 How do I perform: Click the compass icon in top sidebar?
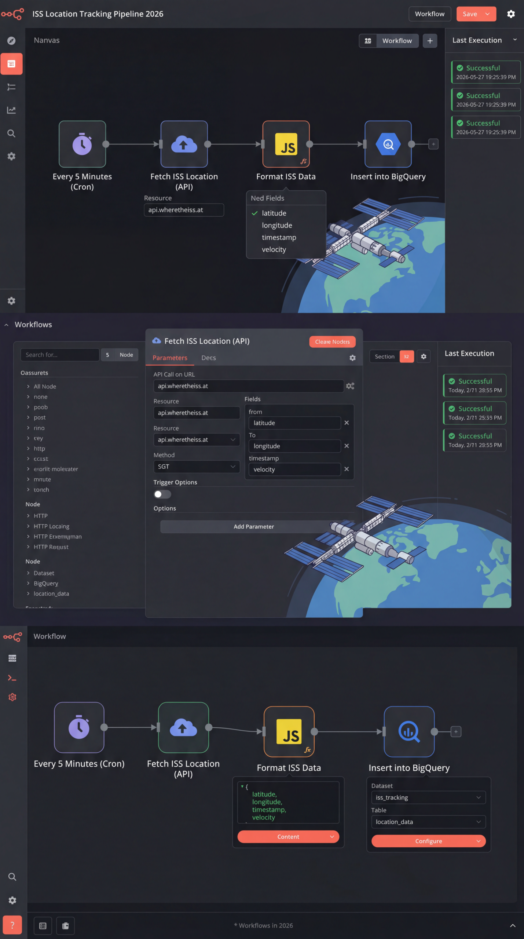coord(11,41)
